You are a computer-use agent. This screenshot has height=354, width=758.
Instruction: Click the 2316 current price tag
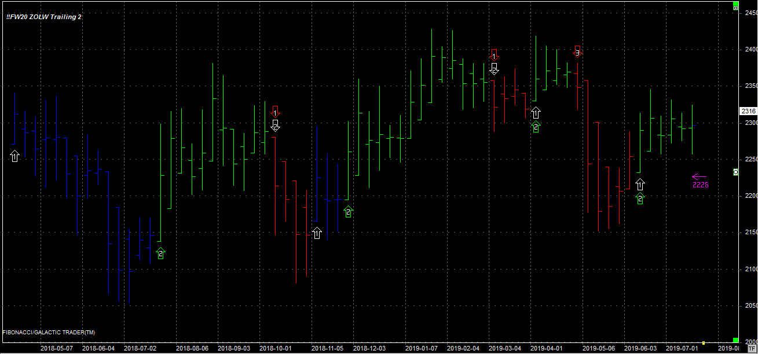coord(748,111)
